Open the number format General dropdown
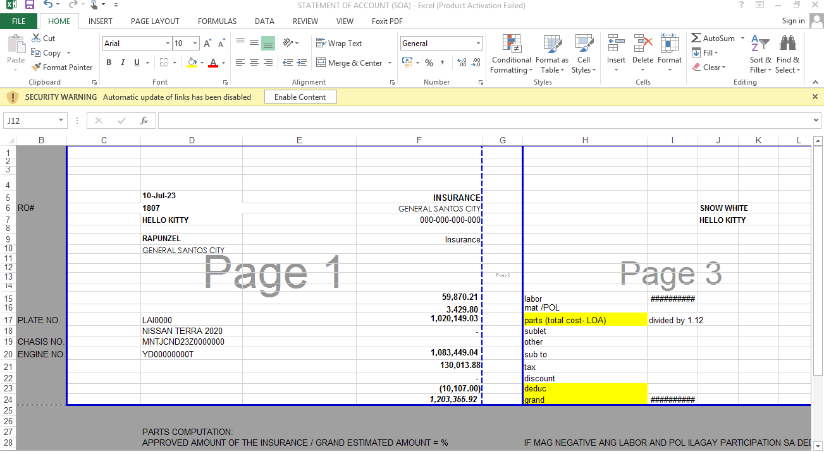This screenshot has height=452, width=824. click(x=478, y=44)
